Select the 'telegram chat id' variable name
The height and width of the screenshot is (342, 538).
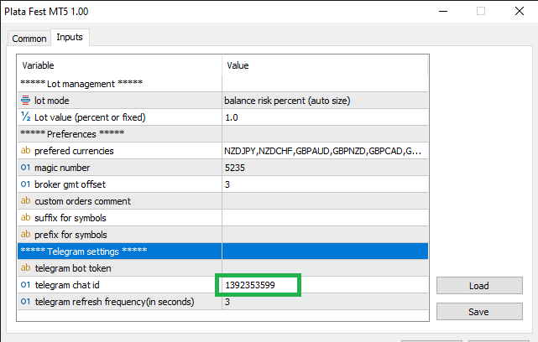point(67,285)
